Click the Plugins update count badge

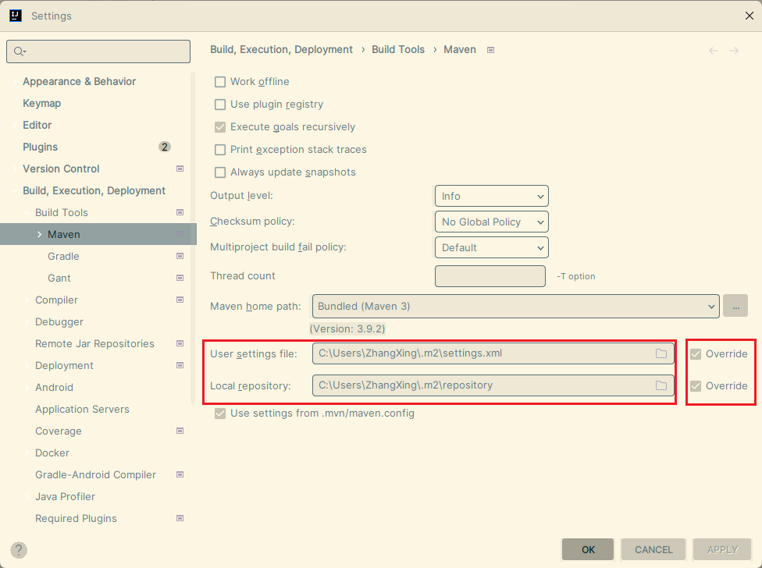(x=165, y=147)
